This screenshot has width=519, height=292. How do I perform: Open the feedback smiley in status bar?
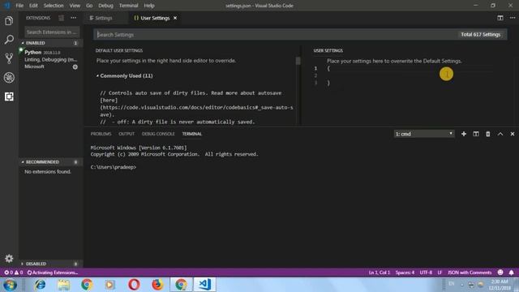pyautogui.click(x=500, y=273)
